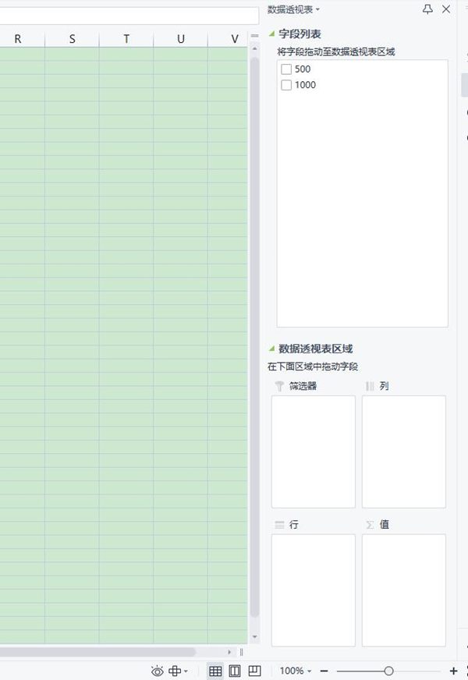468x680 pixels.
Task: Close the 数据透视表 task pane
Action: (446, 9)
